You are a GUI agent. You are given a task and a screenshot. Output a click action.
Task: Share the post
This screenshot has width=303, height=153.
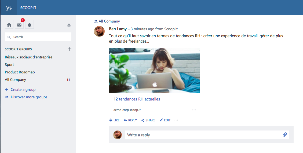point(148,120)
